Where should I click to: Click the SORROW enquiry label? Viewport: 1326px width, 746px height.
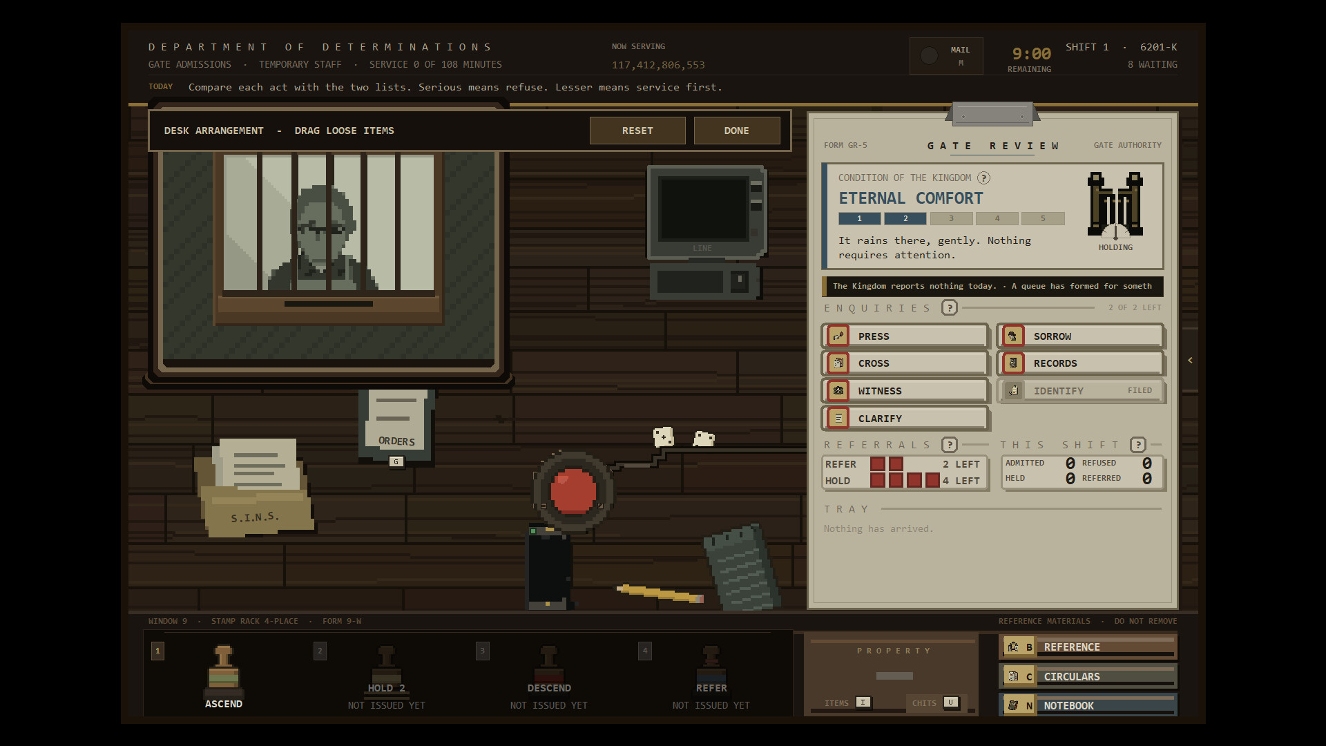pos(1053,336)
